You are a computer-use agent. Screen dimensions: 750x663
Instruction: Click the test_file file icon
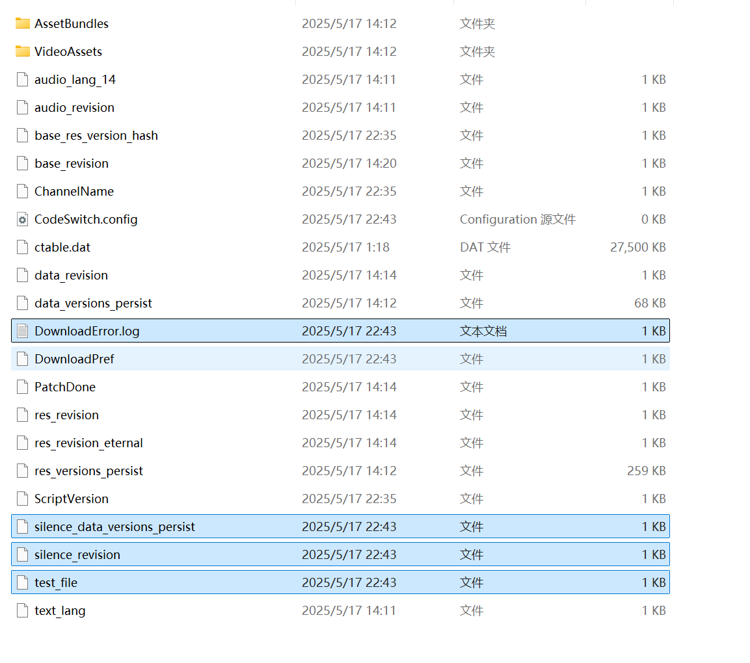click(23, 582)
